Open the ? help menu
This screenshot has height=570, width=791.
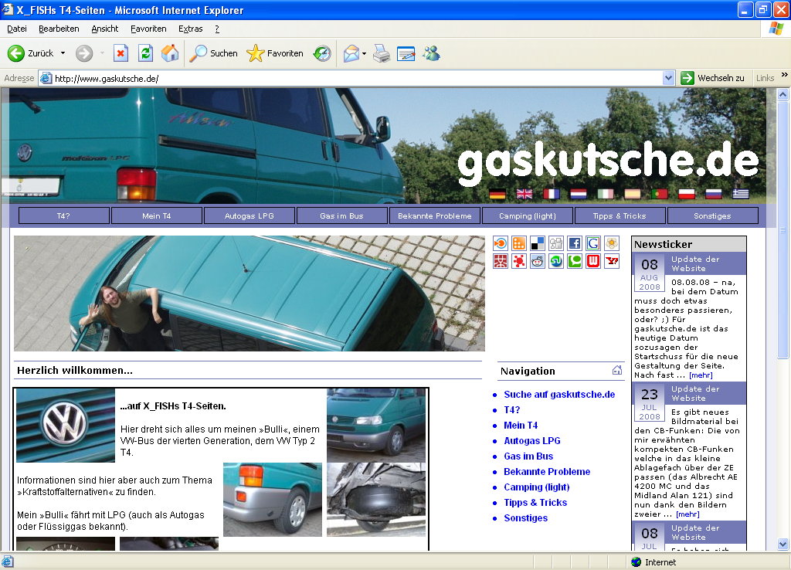point(217,29)
